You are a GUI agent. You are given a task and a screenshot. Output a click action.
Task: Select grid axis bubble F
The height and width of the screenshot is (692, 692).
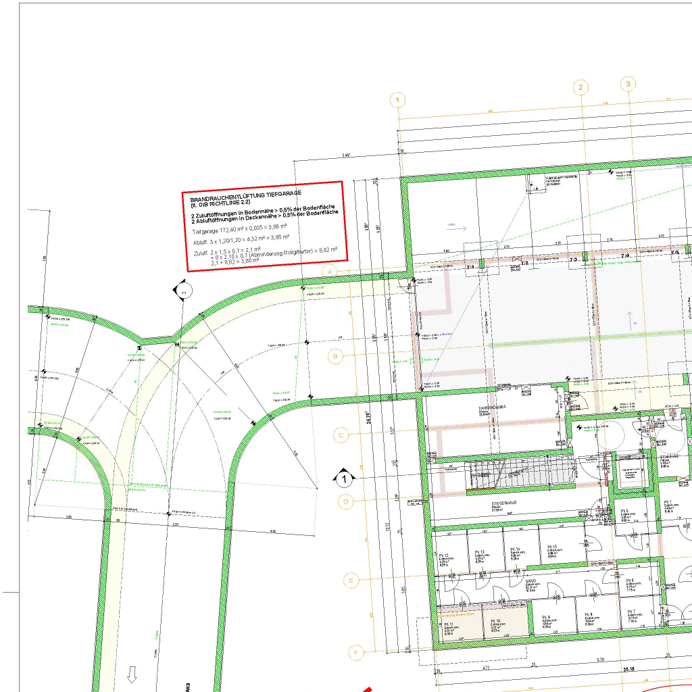tap(356, 652)
